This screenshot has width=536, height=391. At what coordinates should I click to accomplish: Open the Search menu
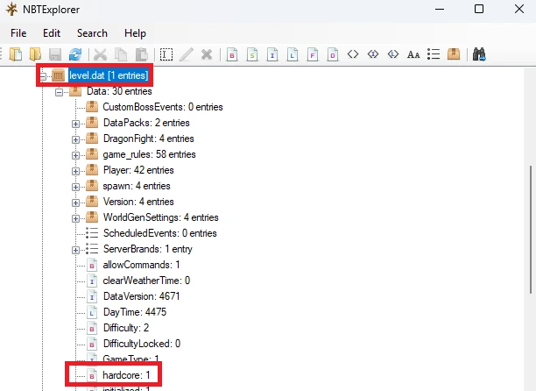92,33
